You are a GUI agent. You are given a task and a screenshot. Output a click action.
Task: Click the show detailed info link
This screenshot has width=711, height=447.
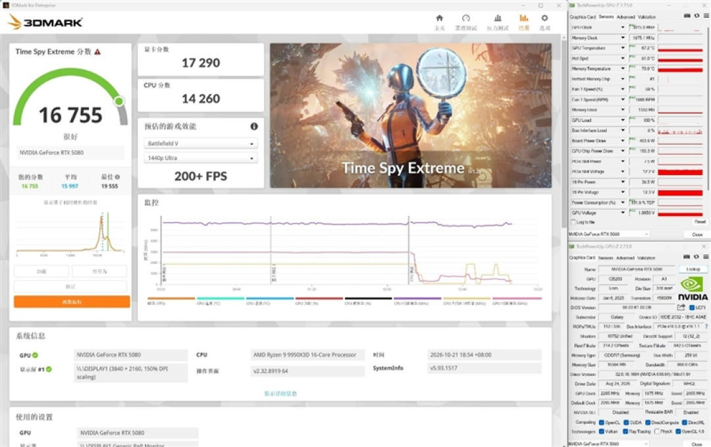pos(280,394)
